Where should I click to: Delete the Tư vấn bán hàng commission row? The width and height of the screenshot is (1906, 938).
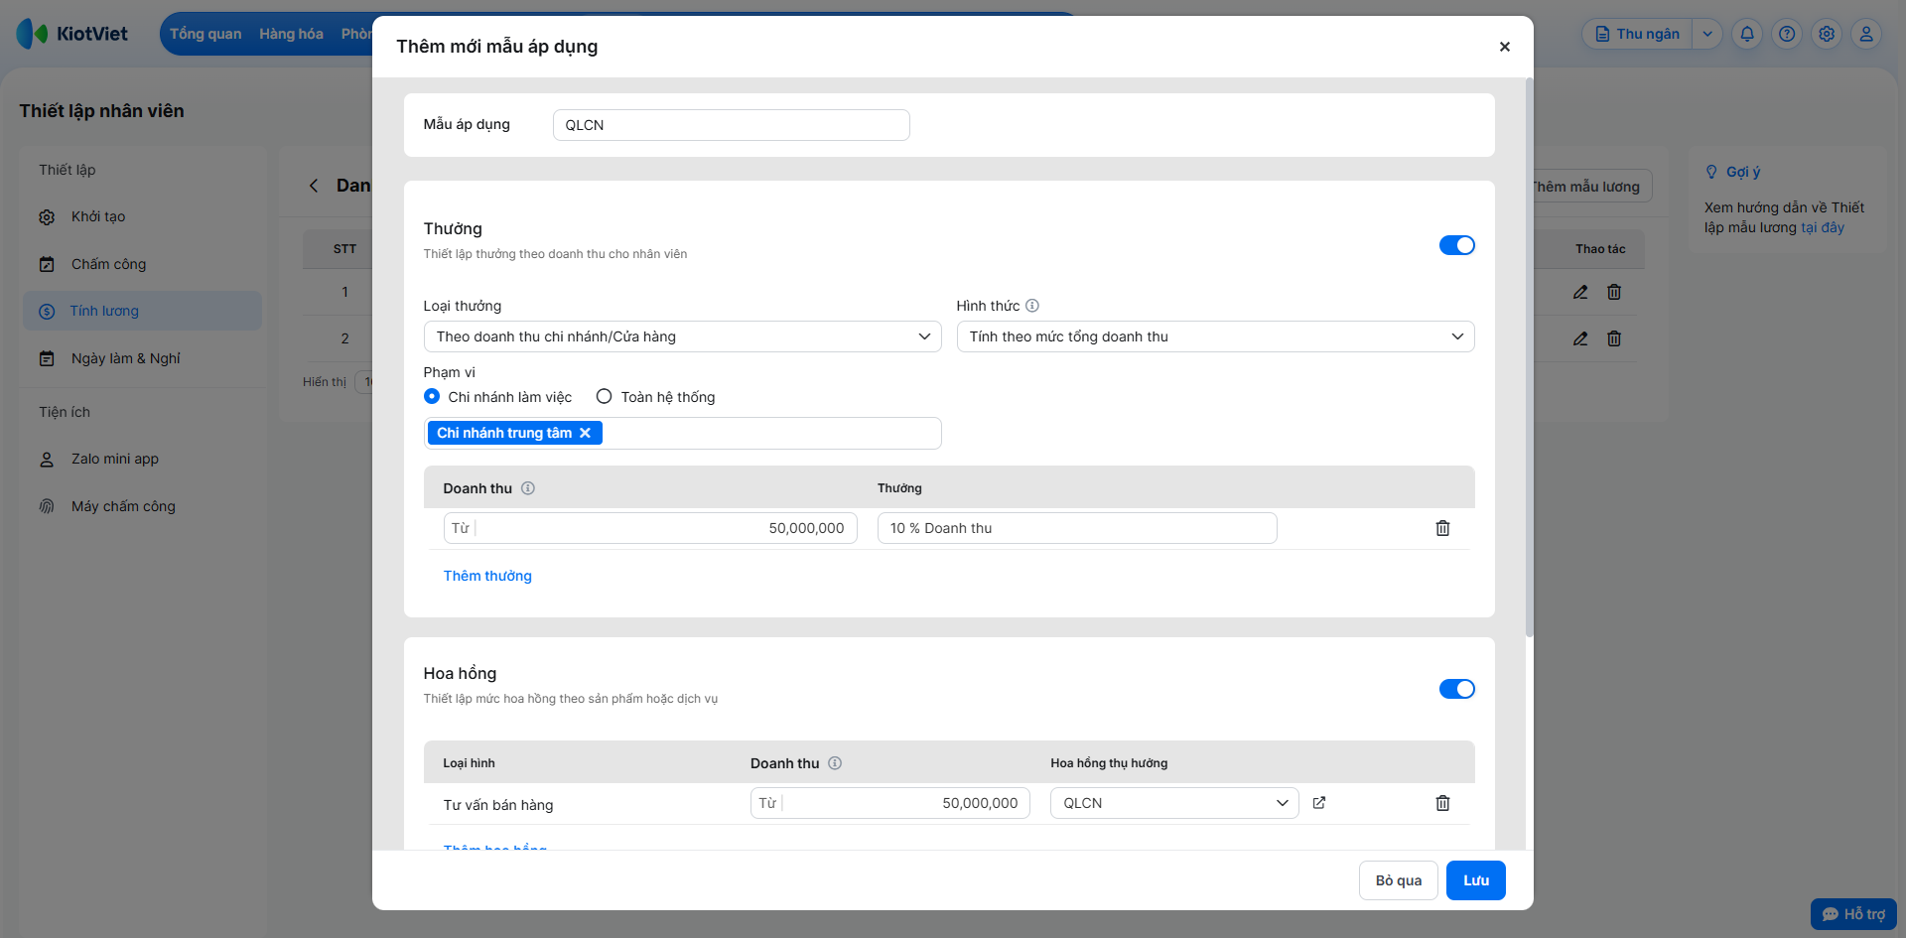(x=1442, y=803)
